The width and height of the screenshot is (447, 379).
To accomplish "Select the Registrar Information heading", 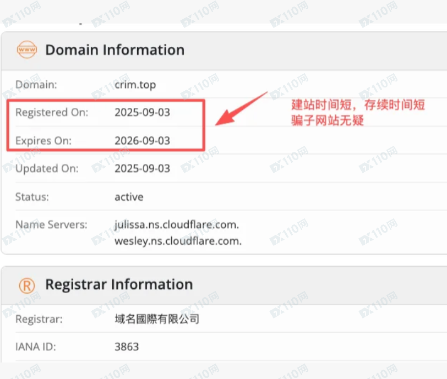I will tap(119, 285).
